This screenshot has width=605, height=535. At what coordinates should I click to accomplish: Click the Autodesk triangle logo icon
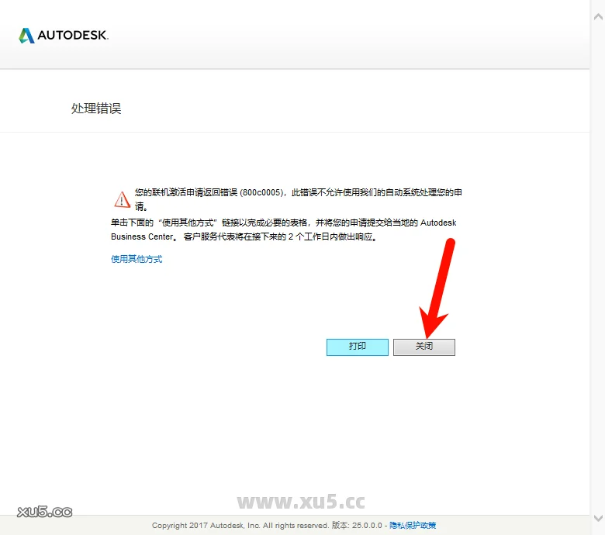point(26,36)
